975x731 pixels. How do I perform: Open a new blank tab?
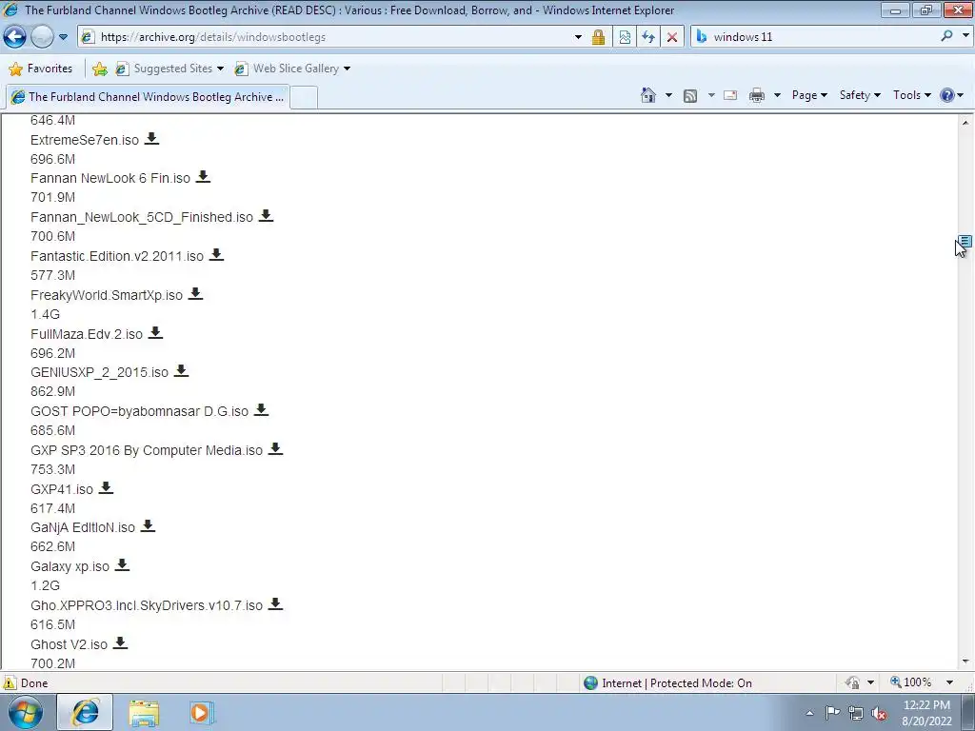pos(304,98)
